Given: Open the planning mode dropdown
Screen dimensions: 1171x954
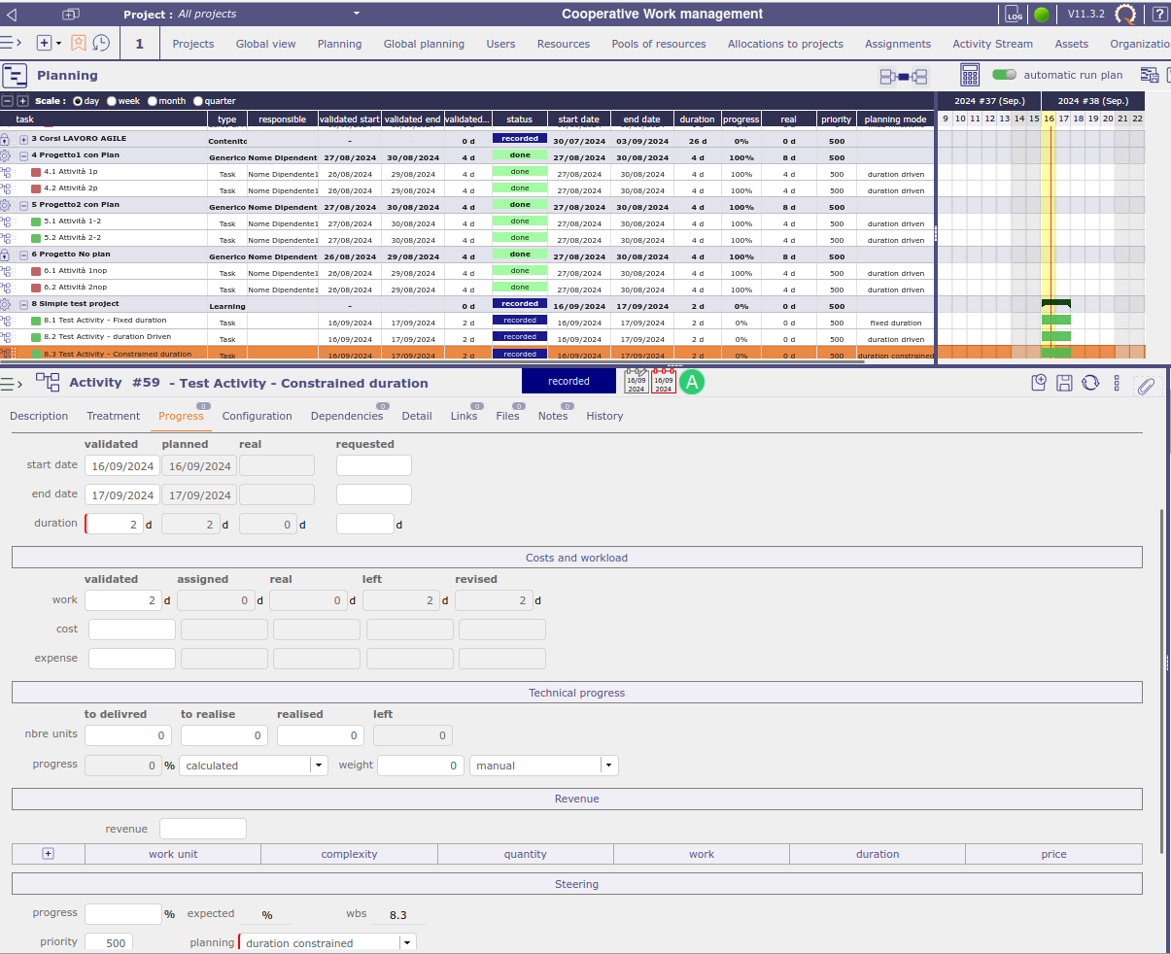Looking at the screenshot, I should (x=407, y=942).
